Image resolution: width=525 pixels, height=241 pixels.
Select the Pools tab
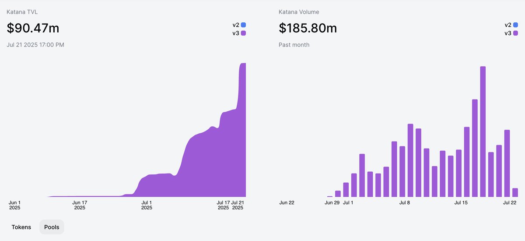[52, 227]
